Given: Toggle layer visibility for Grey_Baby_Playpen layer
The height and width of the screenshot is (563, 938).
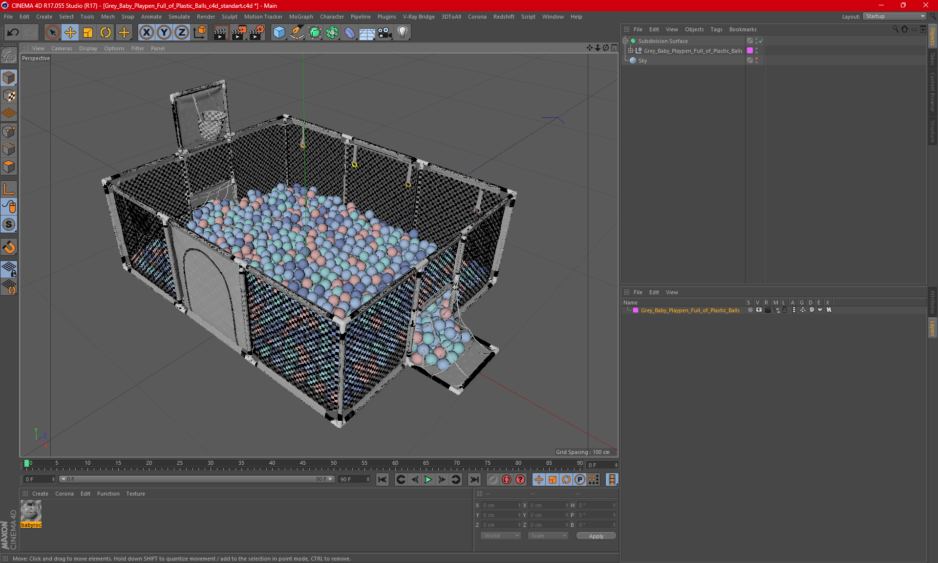Looking at the screenshot, I should point(759,310).
